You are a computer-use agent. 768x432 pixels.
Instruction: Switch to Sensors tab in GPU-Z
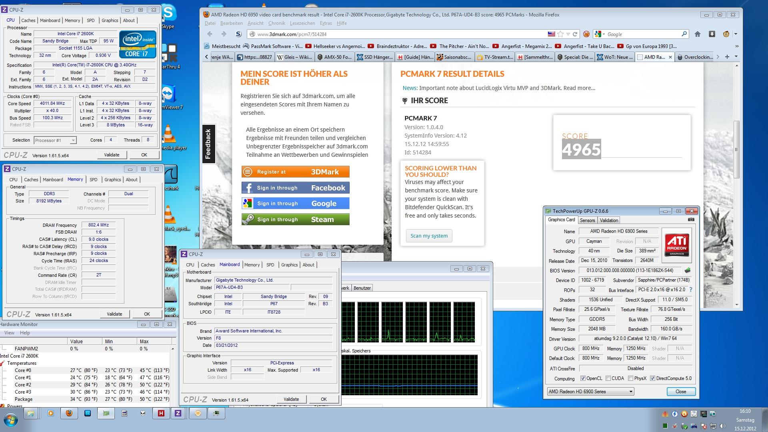[587, 220]
